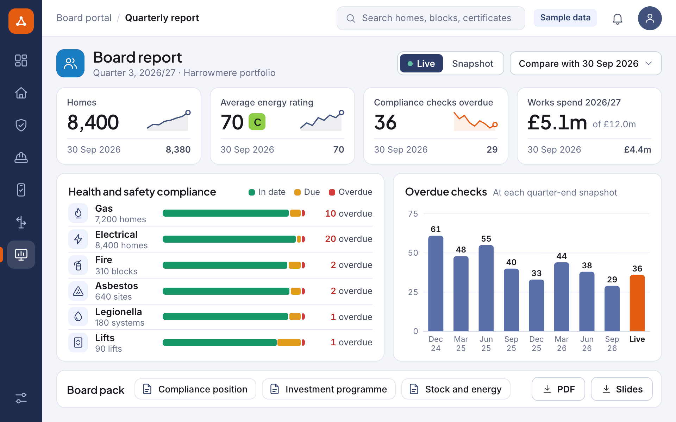
Task: Click the 8,400 Homes value
Action: (93, 122)
